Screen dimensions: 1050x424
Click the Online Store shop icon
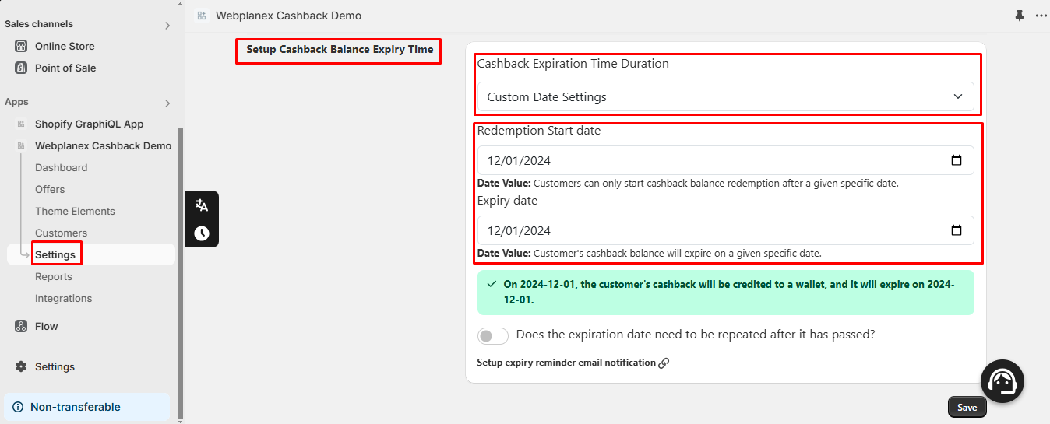[21, 46]
